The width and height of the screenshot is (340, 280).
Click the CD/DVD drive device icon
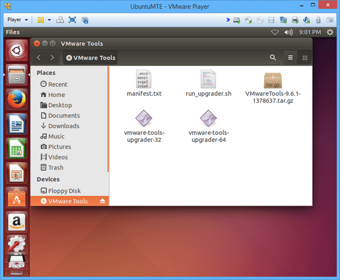[248, 20]
